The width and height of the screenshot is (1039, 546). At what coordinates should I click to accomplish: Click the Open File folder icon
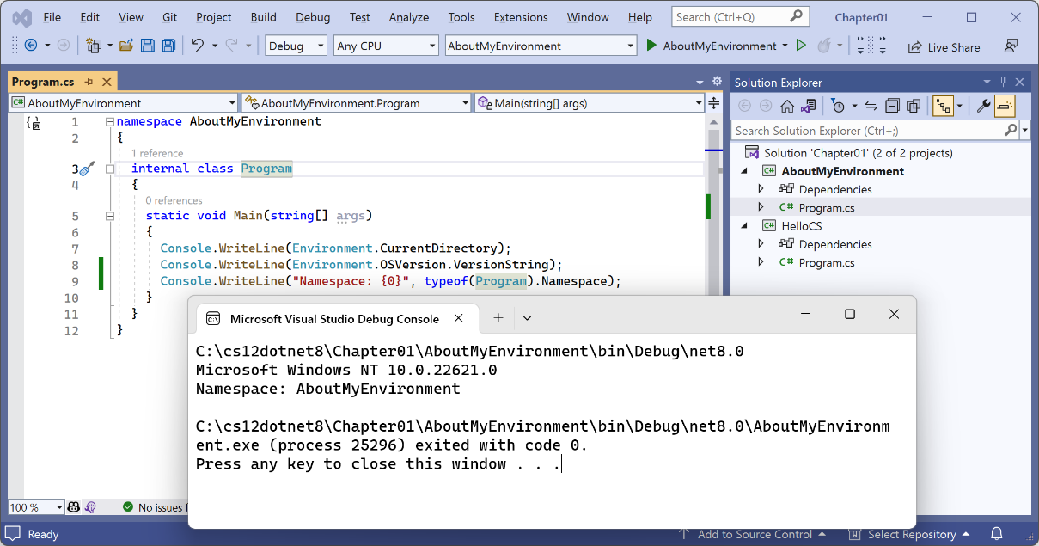click(x=126, y=46)
